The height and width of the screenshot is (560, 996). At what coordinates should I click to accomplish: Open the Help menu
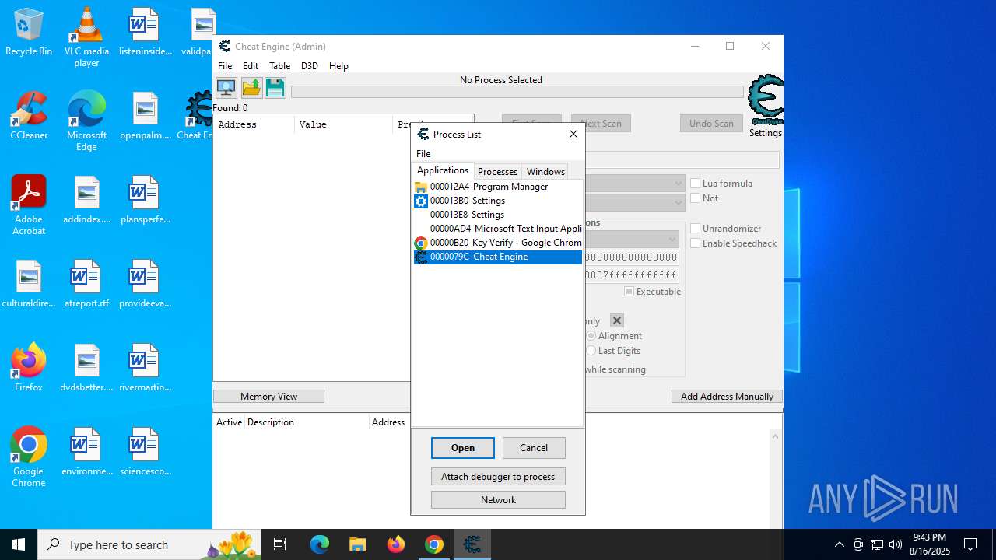(338, 66)
